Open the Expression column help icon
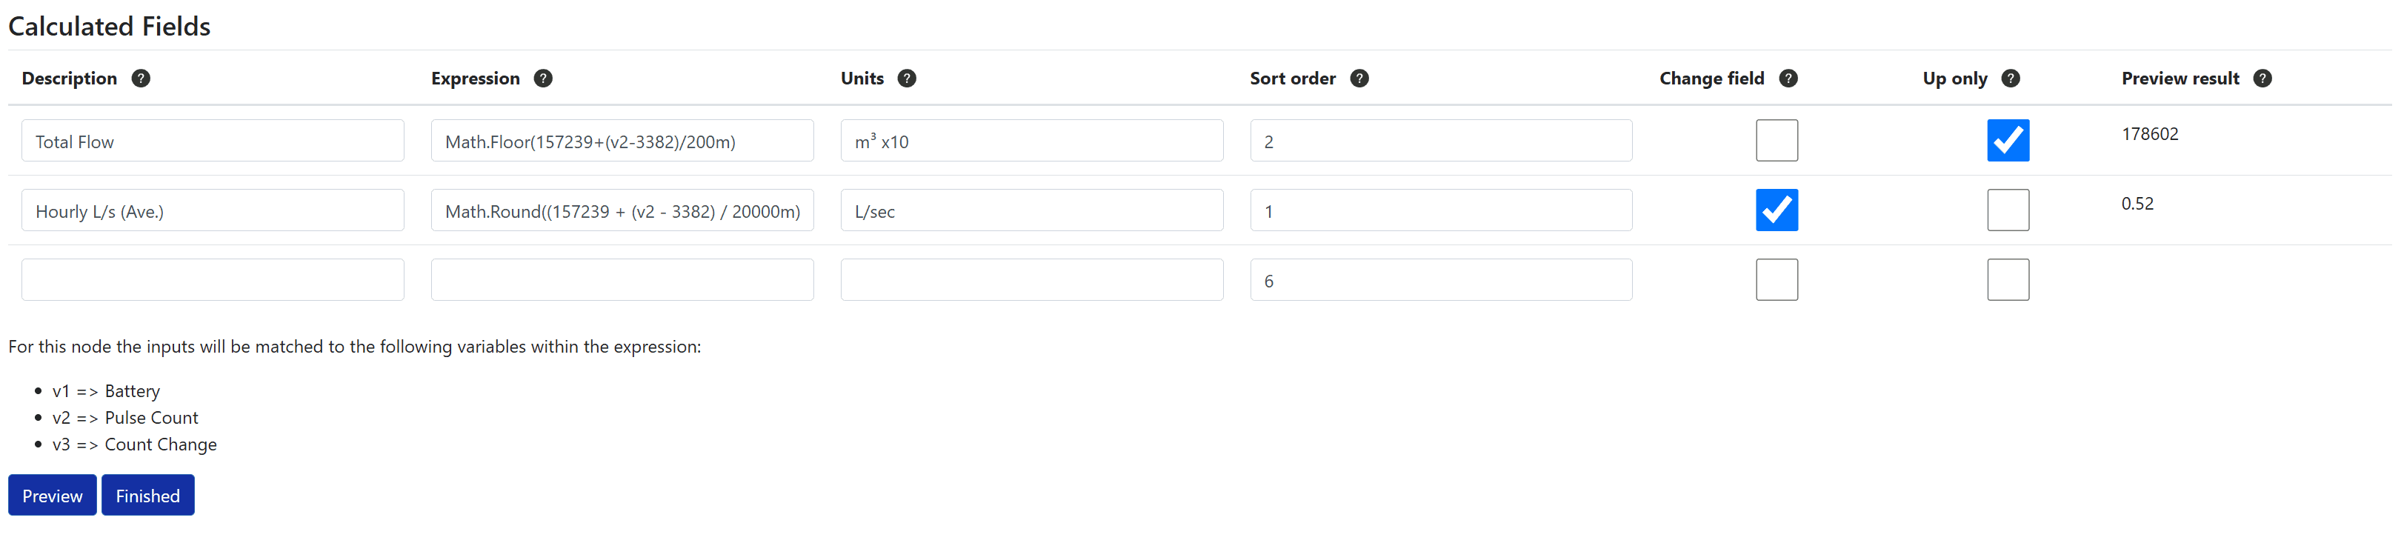Screen dimensions: 2404x546 [x=543, y=79]
